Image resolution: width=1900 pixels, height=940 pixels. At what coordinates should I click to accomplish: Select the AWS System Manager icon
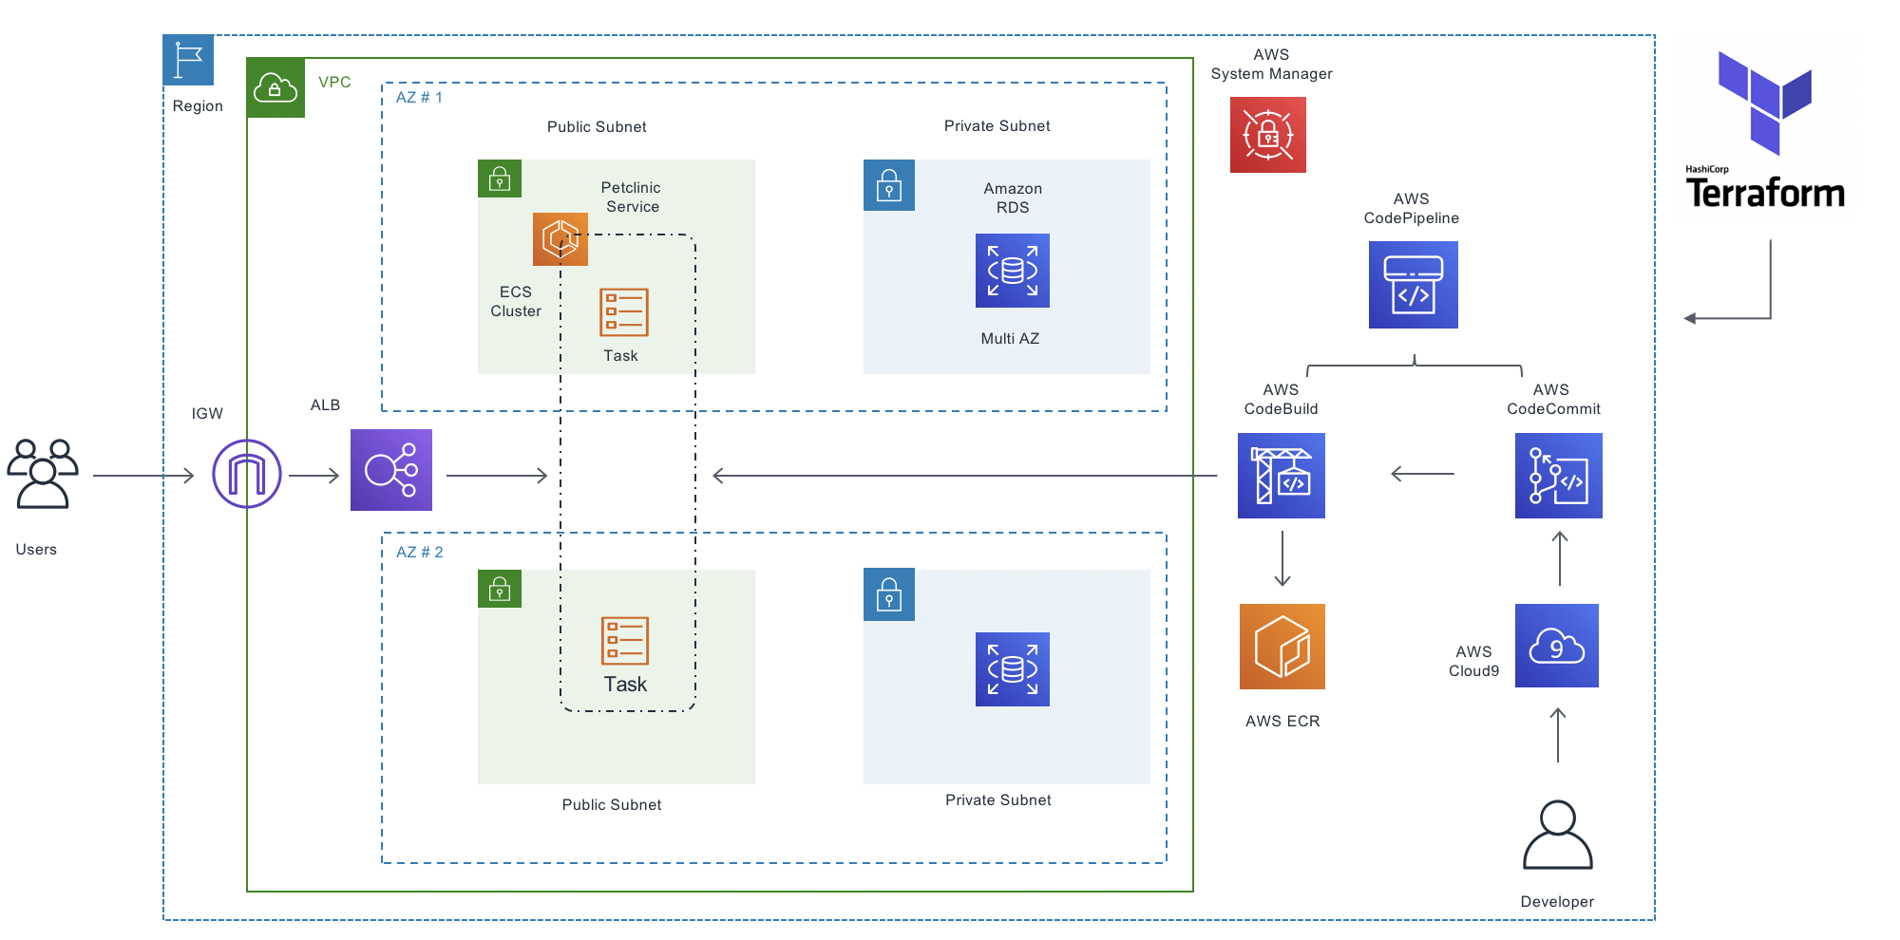(x=1267, y=135)
